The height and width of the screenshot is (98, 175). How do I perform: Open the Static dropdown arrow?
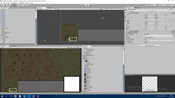pyautogui.click(x=174, y=10)
